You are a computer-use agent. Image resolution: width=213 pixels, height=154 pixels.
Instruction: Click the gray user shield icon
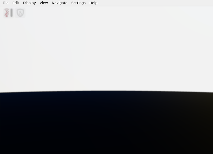[x=20, y=13]
